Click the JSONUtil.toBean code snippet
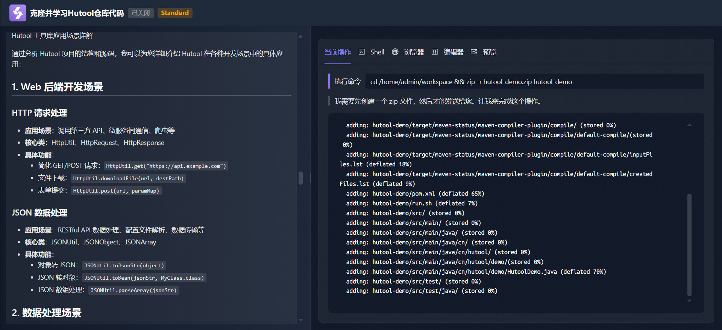This screenshot has width=722, height=330. click(144, 278)
